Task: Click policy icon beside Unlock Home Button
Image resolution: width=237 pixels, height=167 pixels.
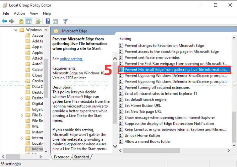Action: [121, 136]
